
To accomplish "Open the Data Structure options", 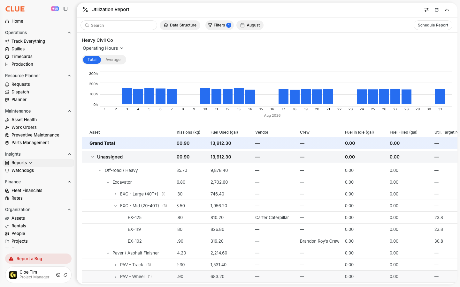I will point(180,25).
